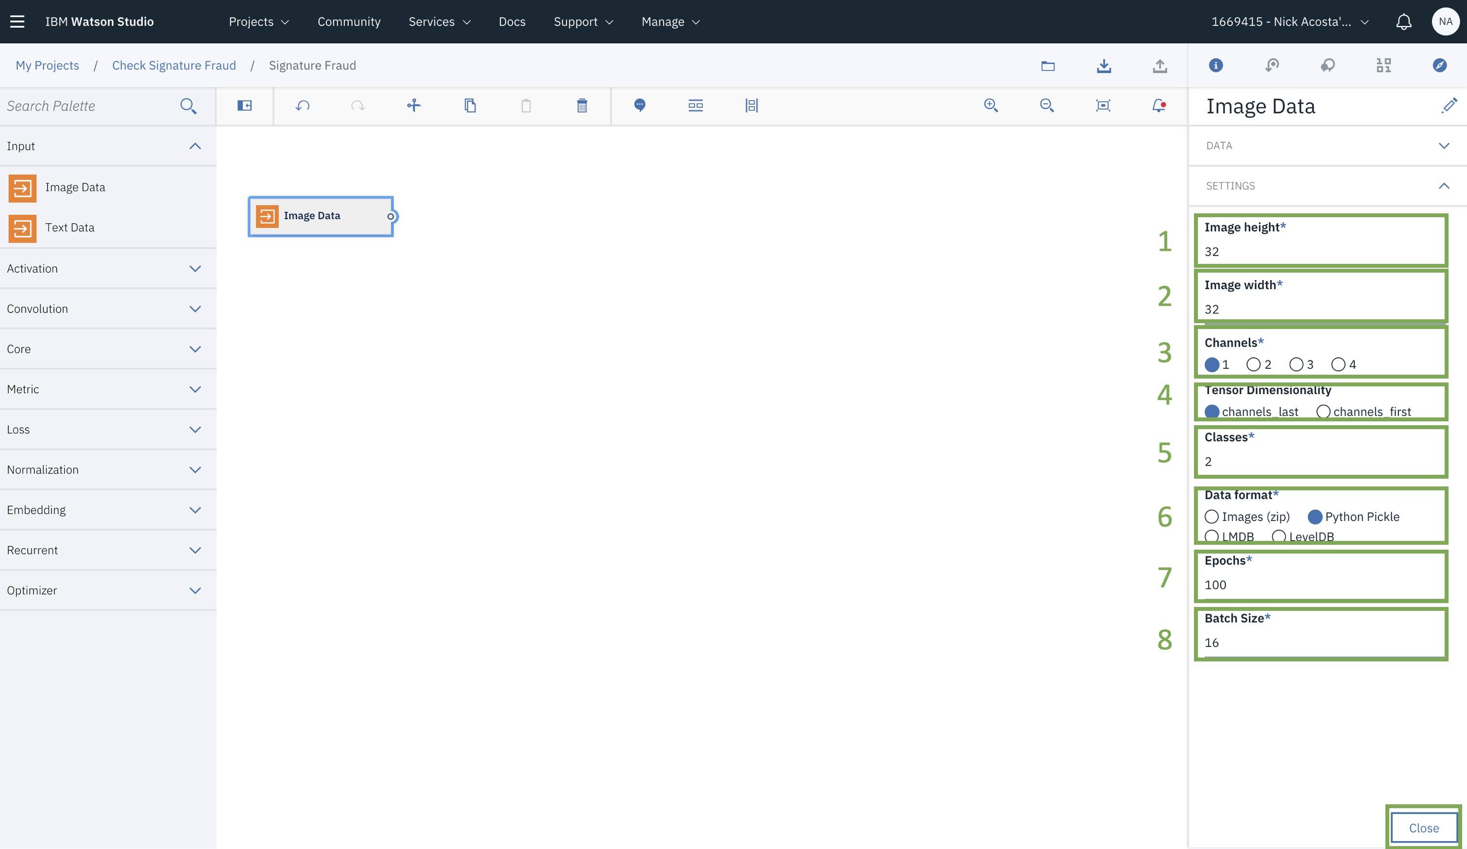
Task: Select Images (zip) data format
Action: coord(1211,517)
